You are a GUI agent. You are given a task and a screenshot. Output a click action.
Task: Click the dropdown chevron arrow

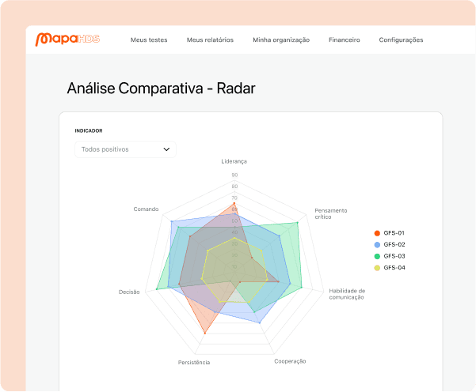(166, 149)
